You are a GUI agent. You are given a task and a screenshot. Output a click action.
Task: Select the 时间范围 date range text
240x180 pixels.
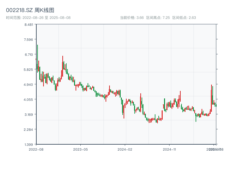click(x=38, y=18)
